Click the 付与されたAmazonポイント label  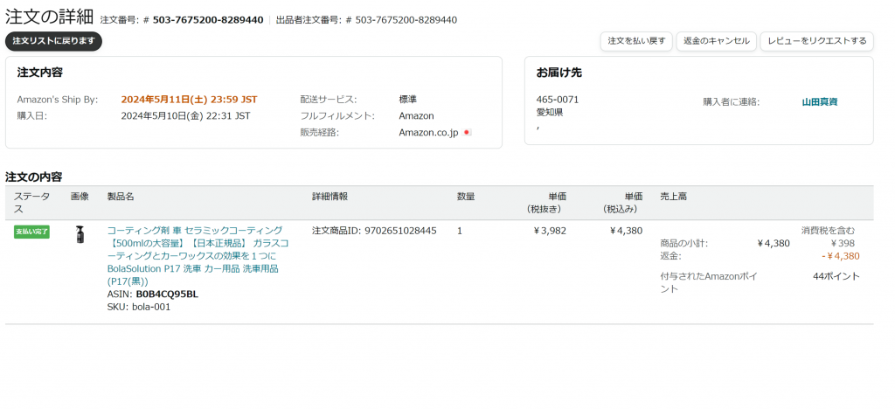coord(709,283)
